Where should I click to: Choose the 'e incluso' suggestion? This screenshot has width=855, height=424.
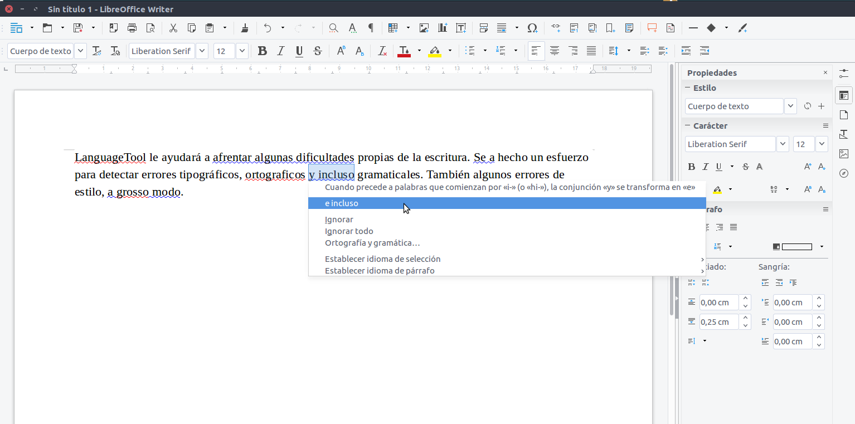pyautogui.click(x=342, y=203)
